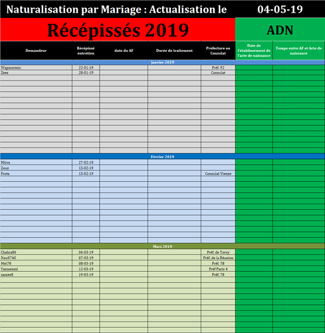Select the 04-05-19 update date cell

tap(280, 9)
